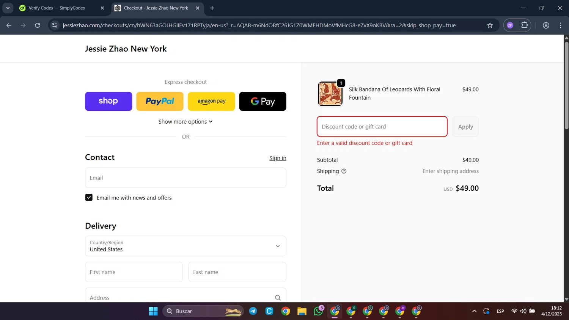Click the Shipping help question icon
The height and width of the screenshot is (320, 569).
[344, 171]
